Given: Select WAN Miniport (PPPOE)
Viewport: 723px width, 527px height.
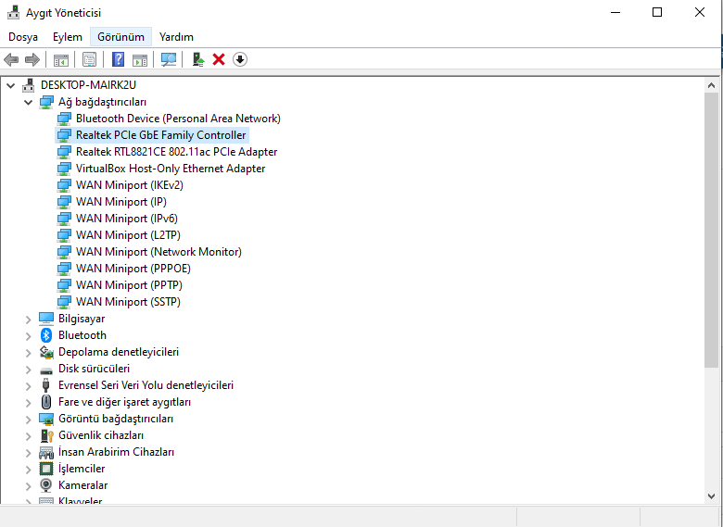Looking at the screenshot, I should point(133,268).
